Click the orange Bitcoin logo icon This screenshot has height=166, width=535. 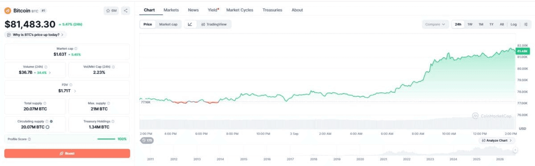(8, 10)
